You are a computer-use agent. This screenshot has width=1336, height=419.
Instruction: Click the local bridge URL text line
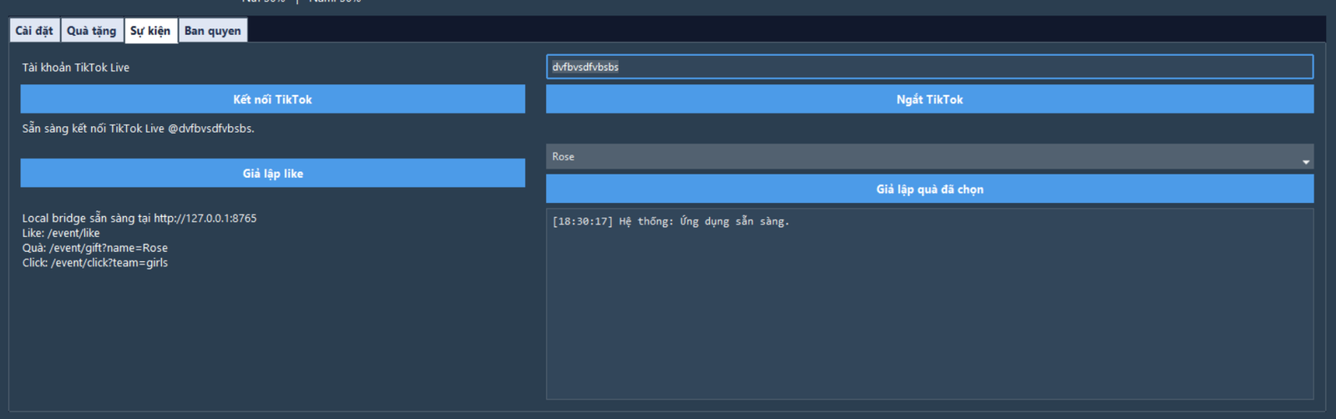click(x=139, y=219)
